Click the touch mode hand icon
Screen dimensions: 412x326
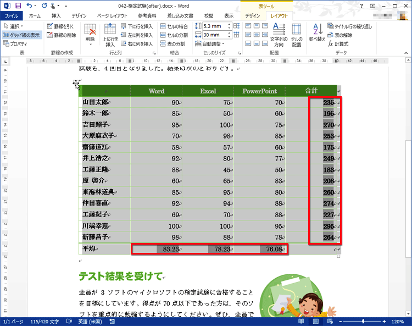pos(53,5)
